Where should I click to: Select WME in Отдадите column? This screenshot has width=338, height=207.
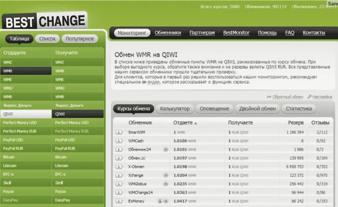tap(26, 79)
